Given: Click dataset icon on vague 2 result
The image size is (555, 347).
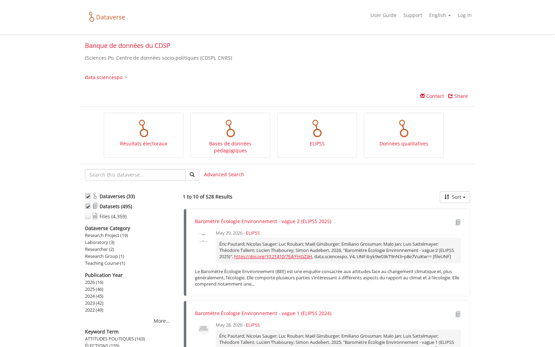Looking at the screenshot, I should point(458,222).
